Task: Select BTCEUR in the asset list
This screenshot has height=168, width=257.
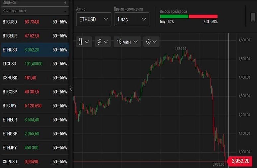Action: 34,36
